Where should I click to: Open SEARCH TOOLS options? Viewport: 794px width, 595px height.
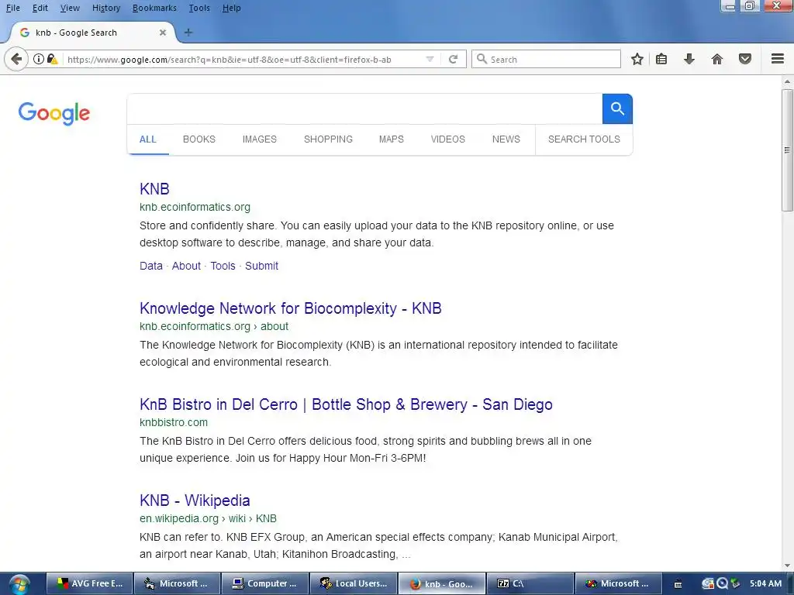coord(584,139)
